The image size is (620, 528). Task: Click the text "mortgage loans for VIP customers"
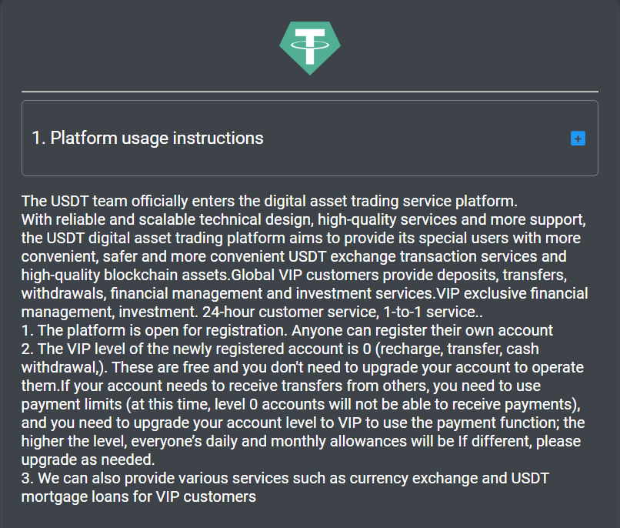coord(138,496)
